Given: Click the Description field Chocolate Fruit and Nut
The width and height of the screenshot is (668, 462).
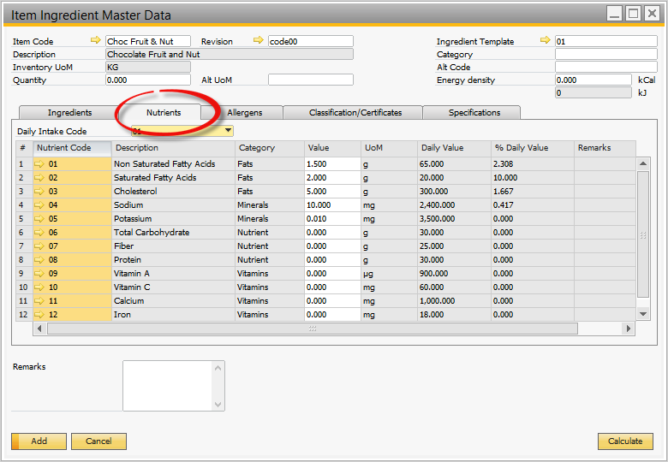Looking at the screenshot, I should pyautogui.click(x=230, y=54).
